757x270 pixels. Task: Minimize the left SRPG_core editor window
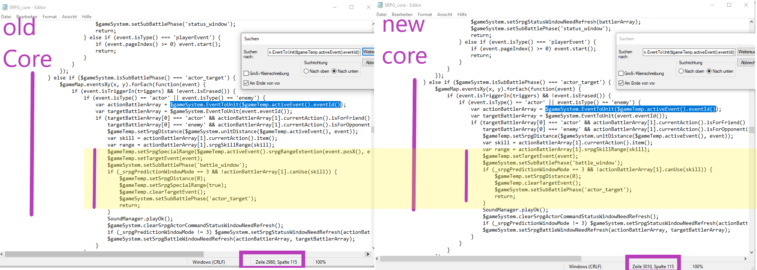(x=335, y=7)
